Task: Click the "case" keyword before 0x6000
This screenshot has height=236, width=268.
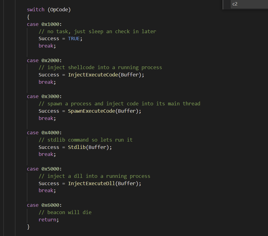Action: 33,205
